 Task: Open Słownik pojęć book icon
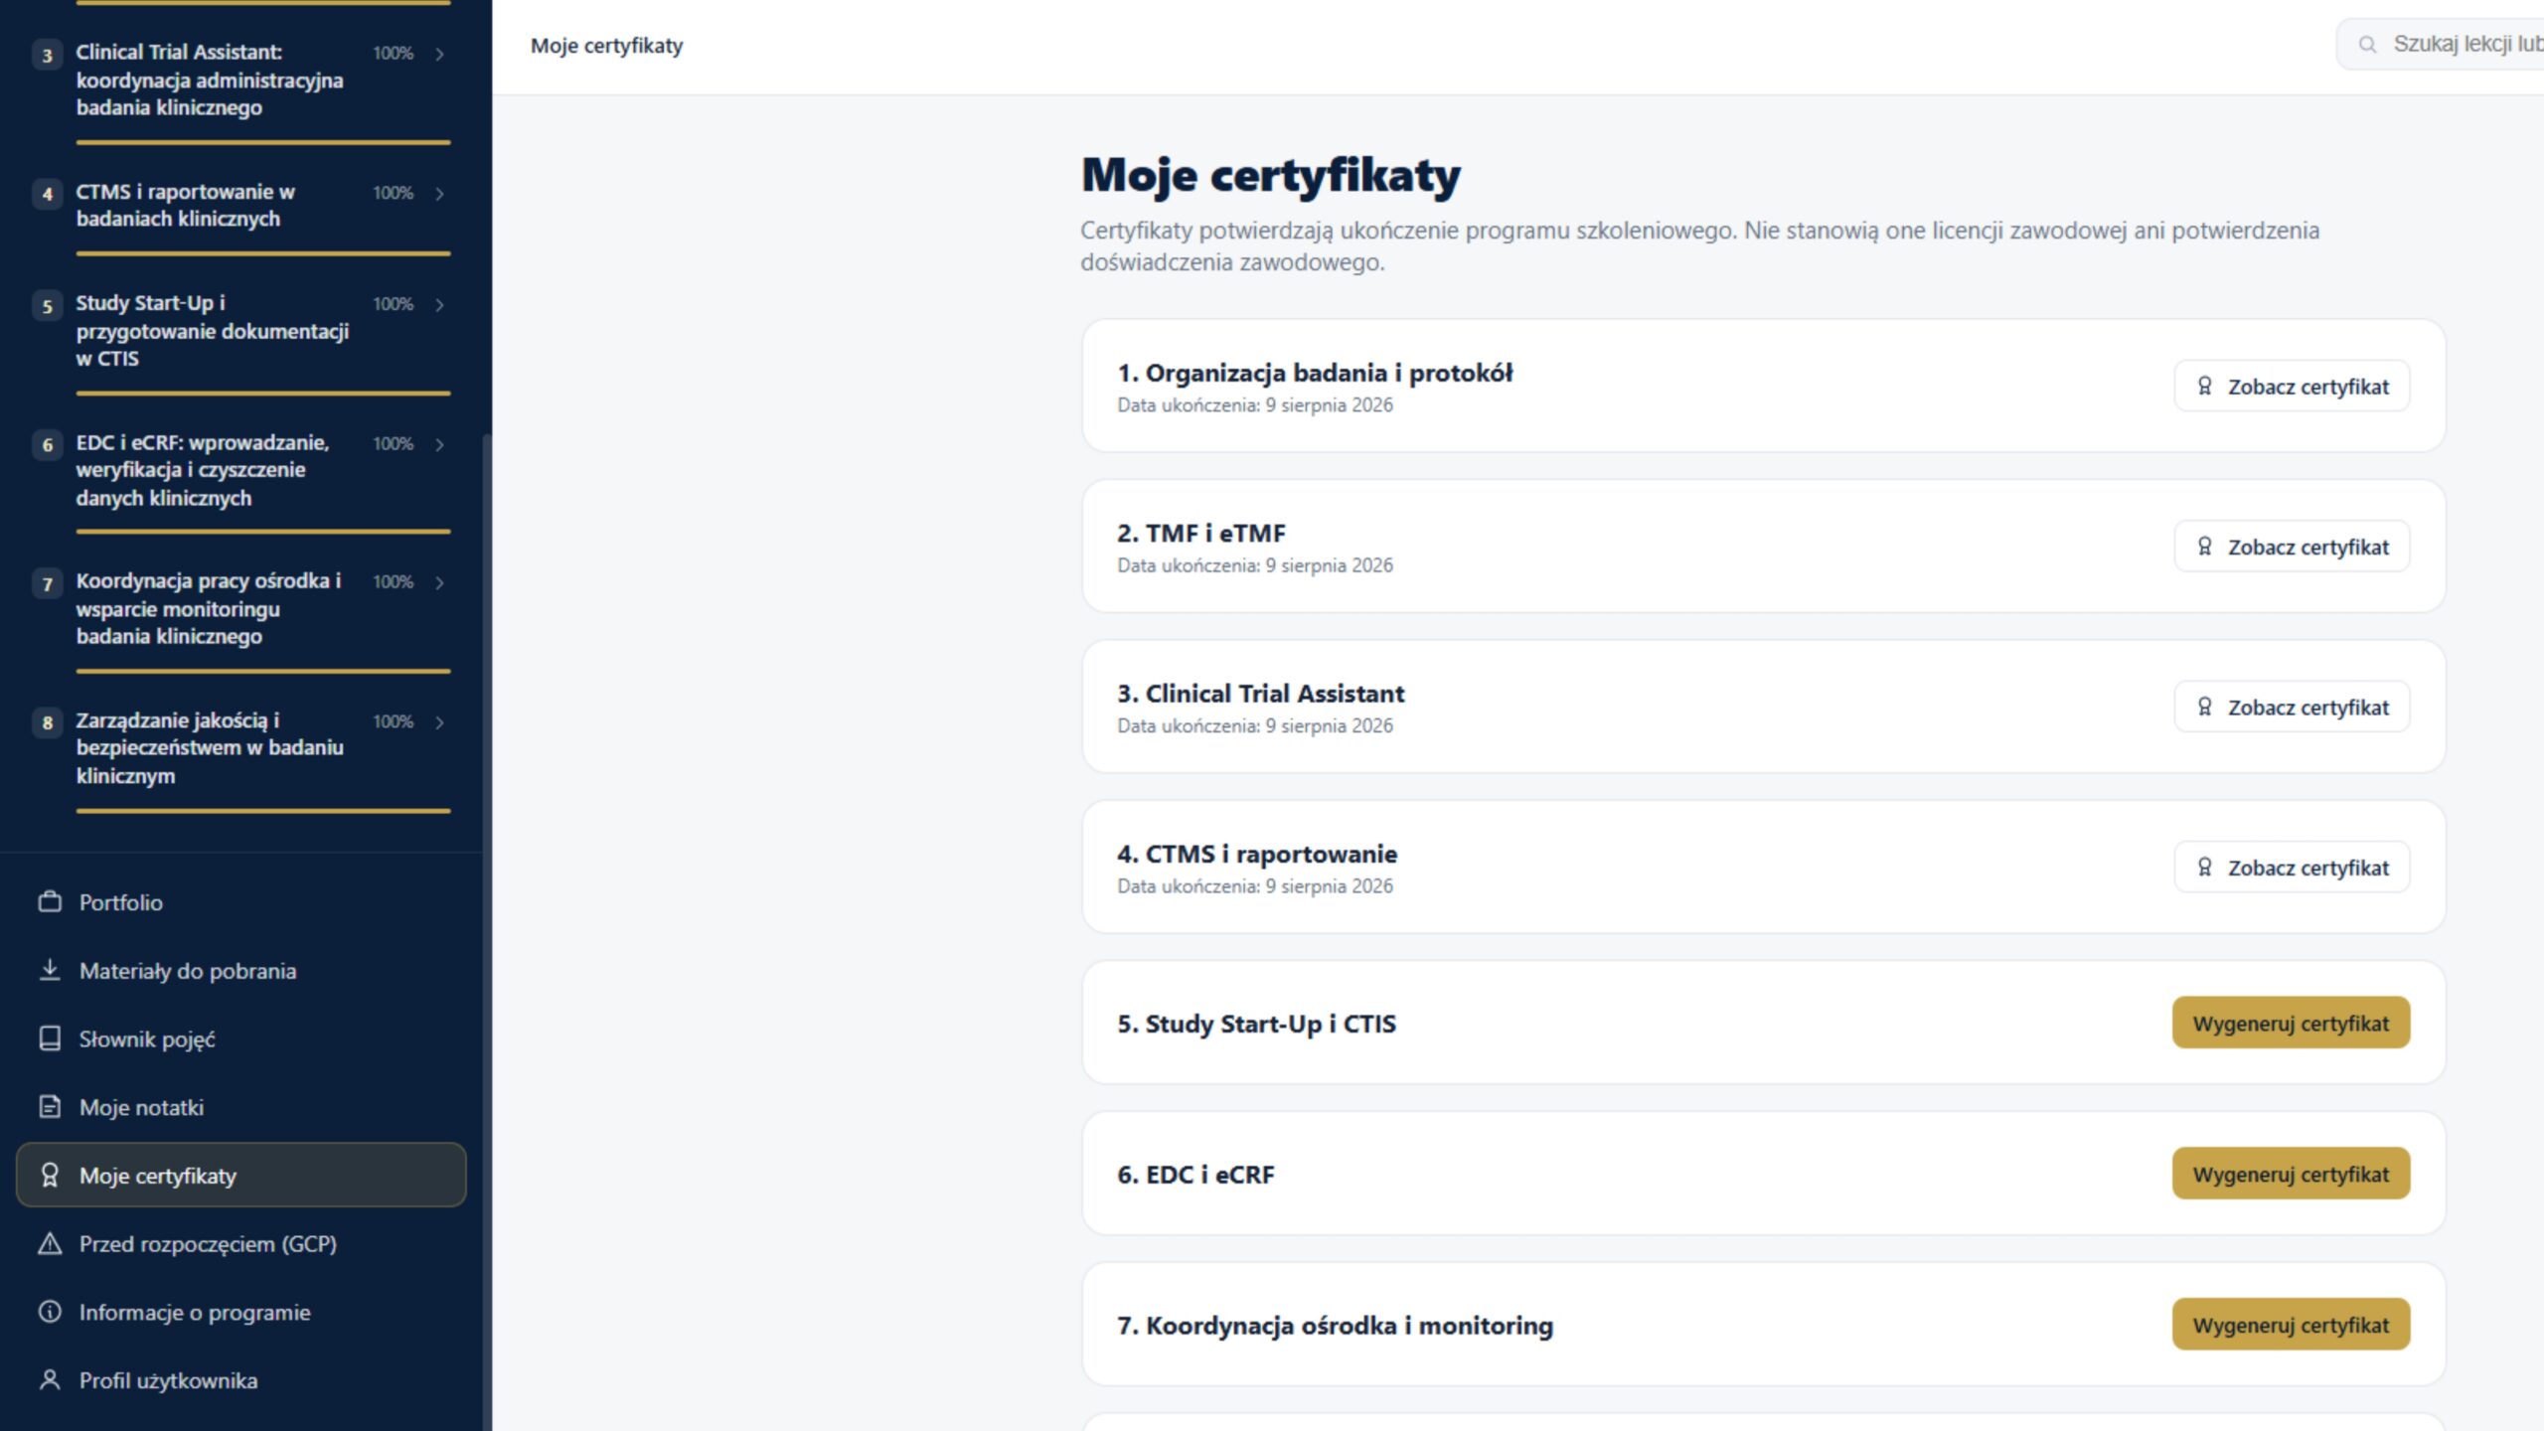point(50,1038)
